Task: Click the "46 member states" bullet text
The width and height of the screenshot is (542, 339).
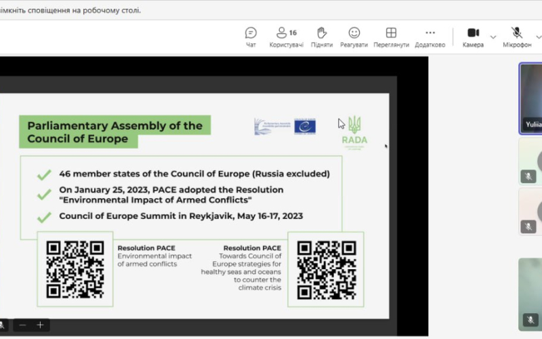Action: click(x=194, y=174)
